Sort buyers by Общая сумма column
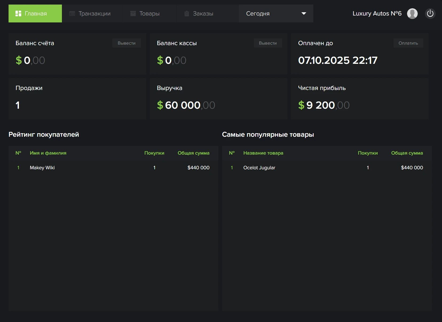This screenshot has height=322, width=442. [193, 153]
